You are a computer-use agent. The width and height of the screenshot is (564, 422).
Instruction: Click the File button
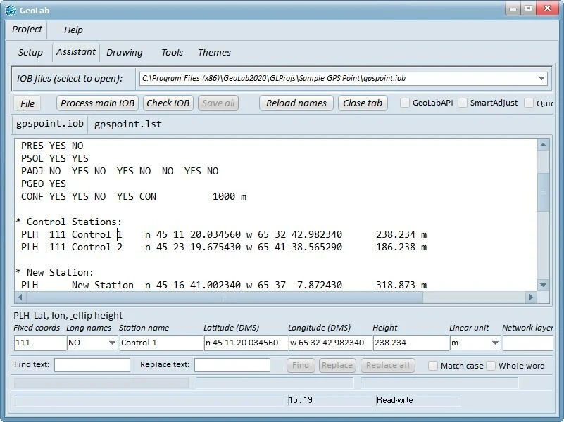[x=27, y=104]
